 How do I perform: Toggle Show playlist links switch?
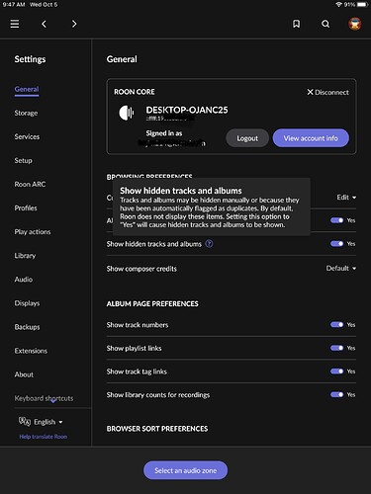[336, 348]
